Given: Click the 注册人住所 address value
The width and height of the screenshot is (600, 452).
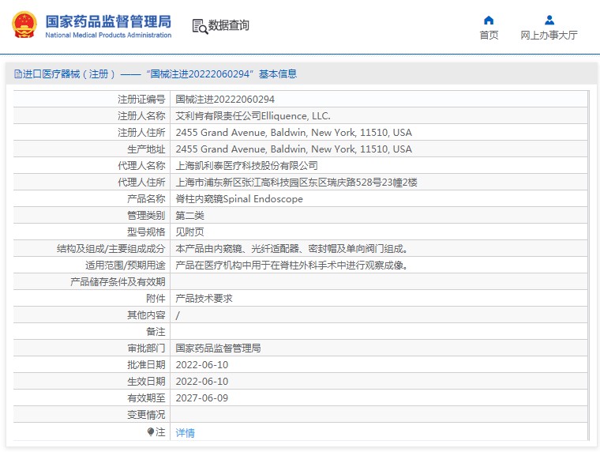Looking at the screenshot, I should click(294, 133).
